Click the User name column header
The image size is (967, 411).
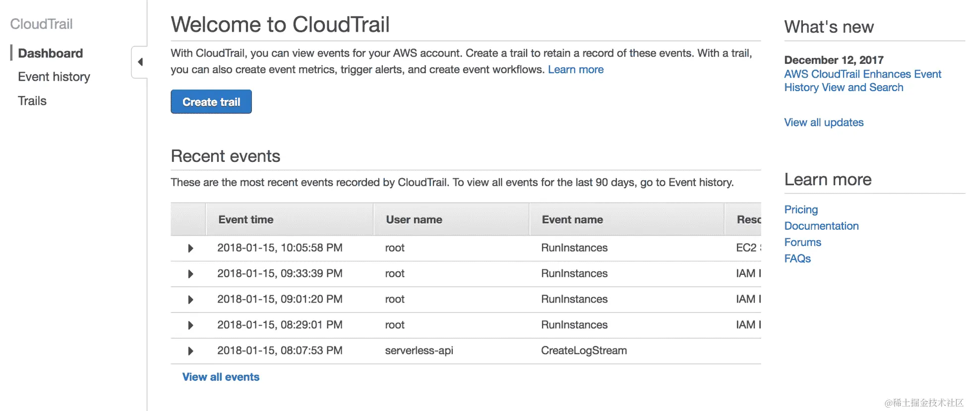414,219
